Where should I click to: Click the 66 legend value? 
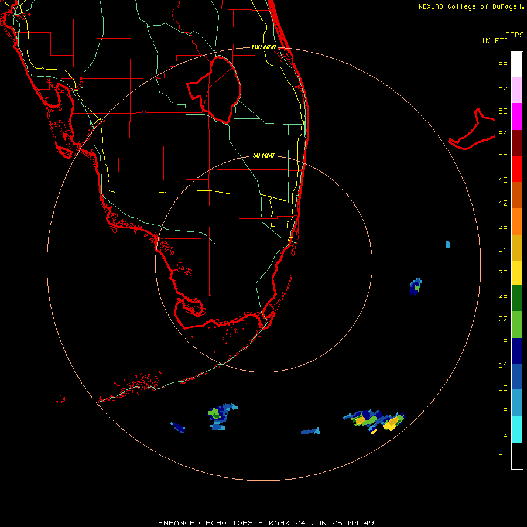[503, 64]
